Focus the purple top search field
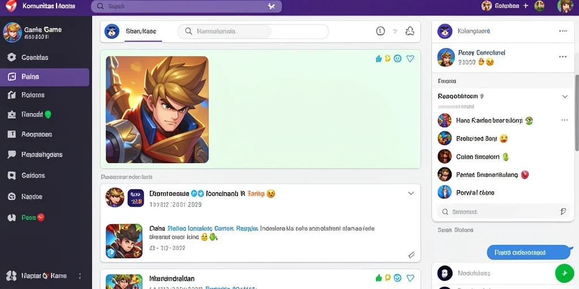 coord(187,6)
